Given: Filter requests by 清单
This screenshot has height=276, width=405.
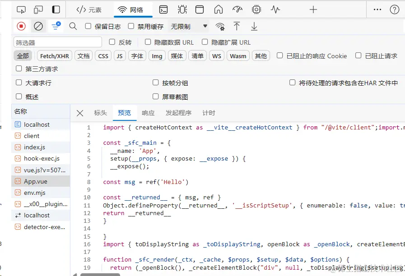Looking at the screenshot, I should click(x=198, y=56).
